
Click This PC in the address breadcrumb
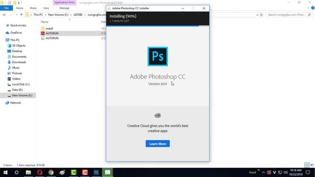tap(38, 15)
